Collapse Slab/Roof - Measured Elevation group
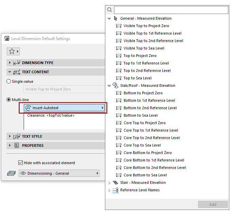The width and height of the screenshot is (232, 212). point(109,85)
